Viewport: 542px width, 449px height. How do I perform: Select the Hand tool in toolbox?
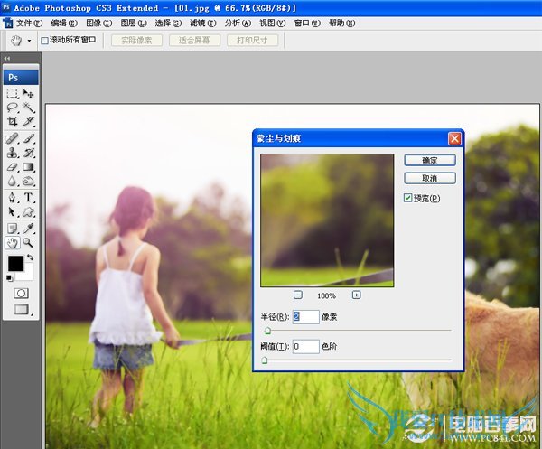[13, 243]
